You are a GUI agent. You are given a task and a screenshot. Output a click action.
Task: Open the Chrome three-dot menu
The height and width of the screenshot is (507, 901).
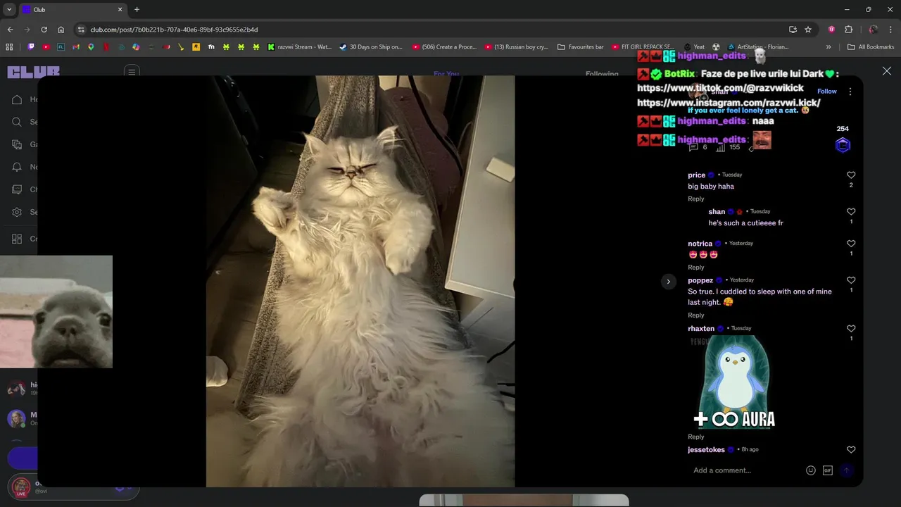pyautogui.click(x=890, y=30)
